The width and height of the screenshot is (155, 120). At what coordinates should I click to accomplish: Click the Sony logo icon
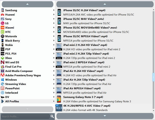[x=3, y=19]
